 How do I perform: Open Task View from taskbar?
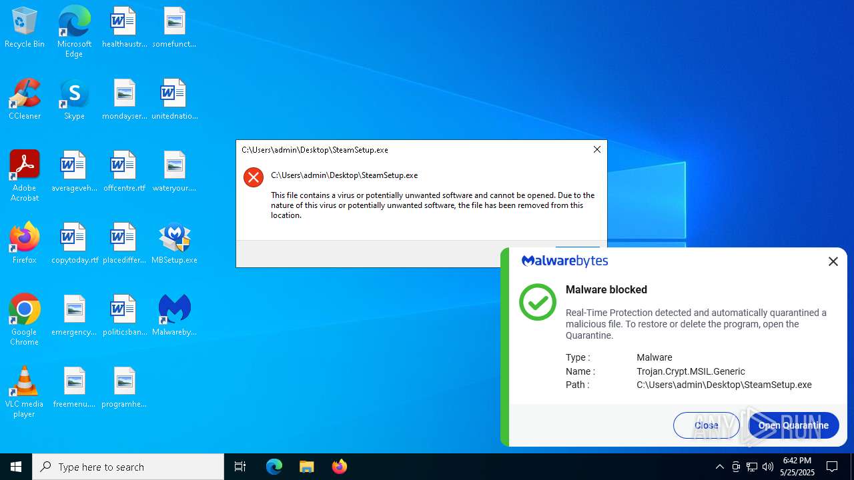point(240,467)
